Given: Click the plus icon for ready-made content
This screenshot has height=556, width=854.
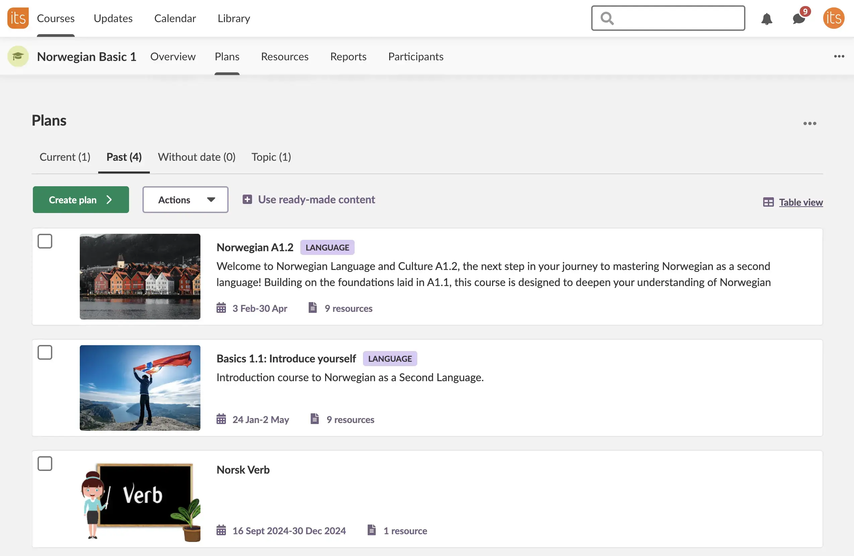Looking at the screenshot, I should 247,199.
